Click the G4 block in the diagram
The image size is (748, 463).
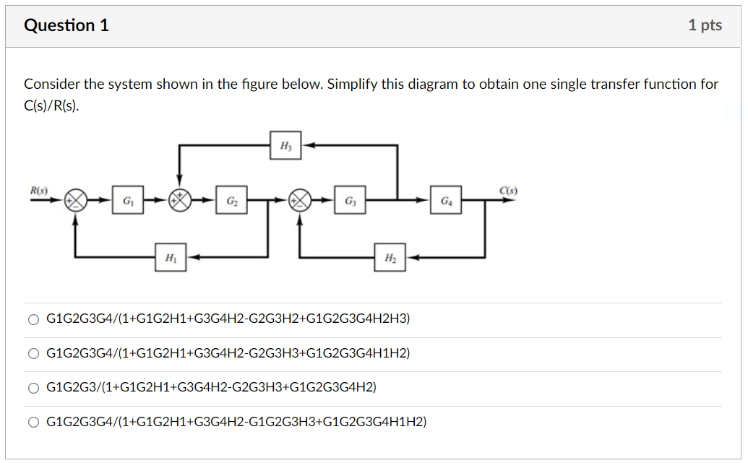[x=446, y=200]
